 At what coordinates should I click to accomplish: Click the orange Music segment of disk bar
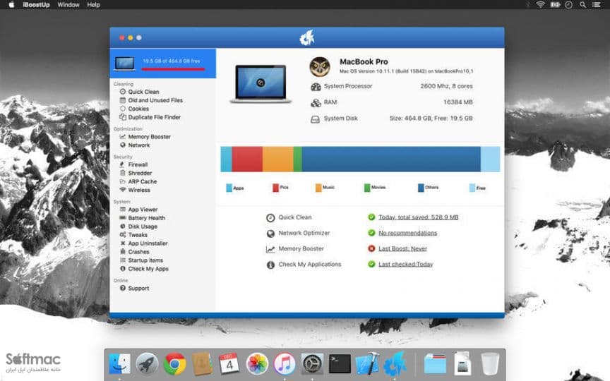tap(277, 159)
